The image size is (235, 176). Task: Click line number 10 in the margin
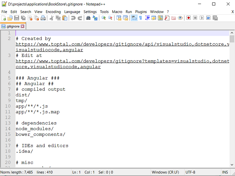click(8, 106)
